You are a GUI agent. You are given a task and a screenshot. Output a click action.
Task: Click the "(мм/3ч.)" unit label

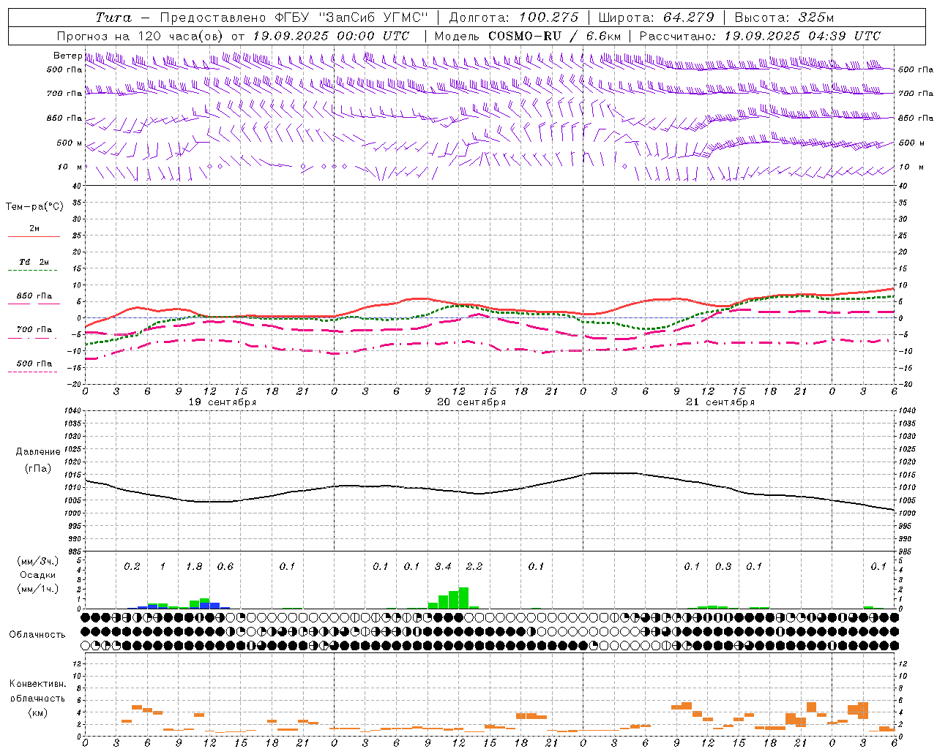click(x=37, y=561)
